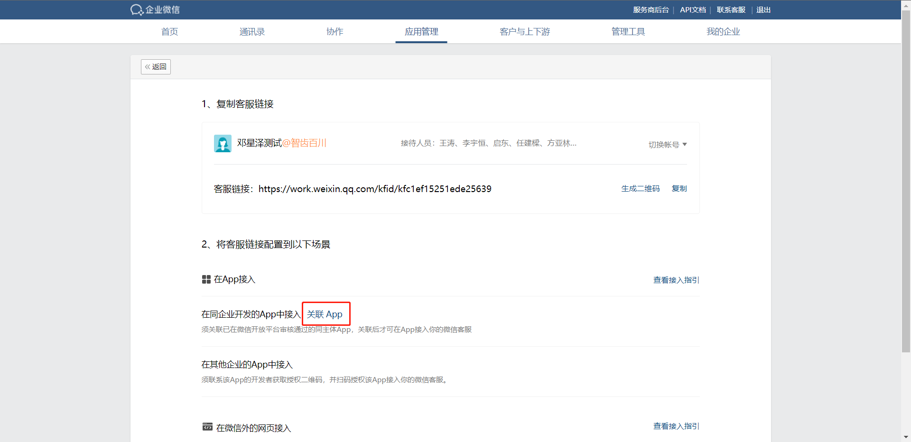Image resolution: width=911 pixels, height=442 pixels.
Task: Go to the 首页 tab
Action: [x=169, y=32]
